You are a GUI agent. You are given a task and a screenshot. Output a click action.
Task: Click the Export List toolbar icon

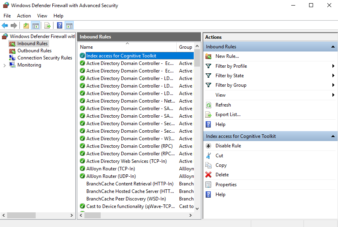[48, 26]
